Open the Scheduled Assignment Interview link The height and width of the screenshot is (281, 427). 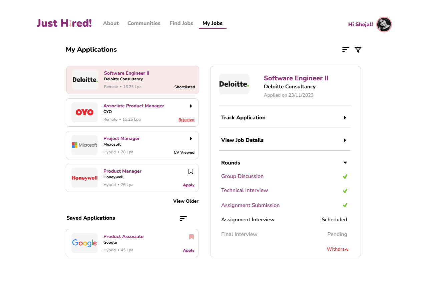pyautogui.click(x=334, y=220)
